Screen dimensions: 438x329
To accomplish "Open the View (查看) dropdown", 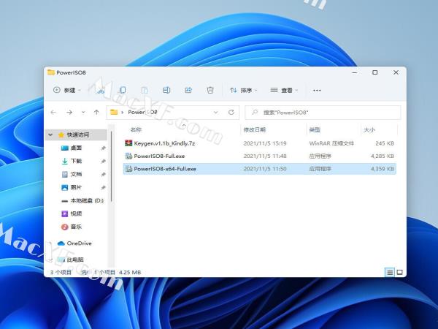I will click(x=284, y=90).
